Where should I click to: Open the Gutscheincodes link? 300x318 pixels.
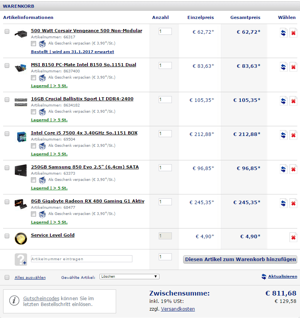[41, 298]
